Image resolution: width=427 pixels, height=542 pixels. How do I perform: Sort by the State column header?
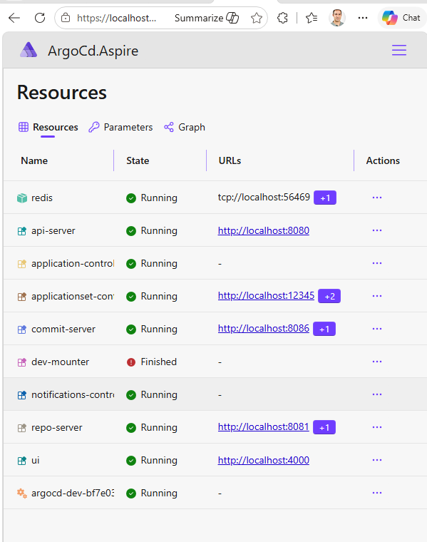(138, 160)
